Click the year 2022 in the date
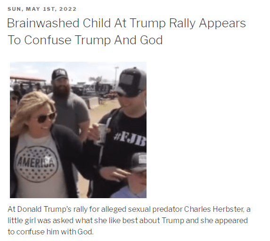 point(68,9)
